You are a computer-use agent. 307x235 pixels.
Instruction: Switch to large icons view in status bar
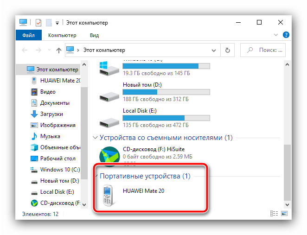click(x=284, y=214)
